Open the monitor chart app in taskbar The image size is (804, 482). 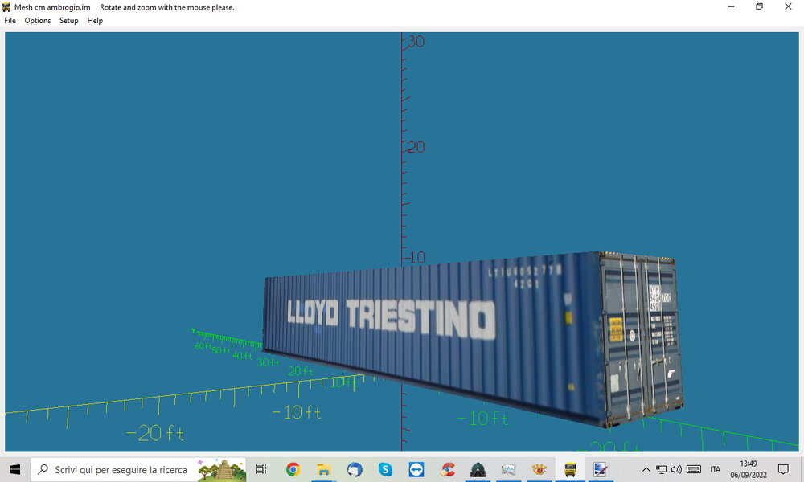508,469
